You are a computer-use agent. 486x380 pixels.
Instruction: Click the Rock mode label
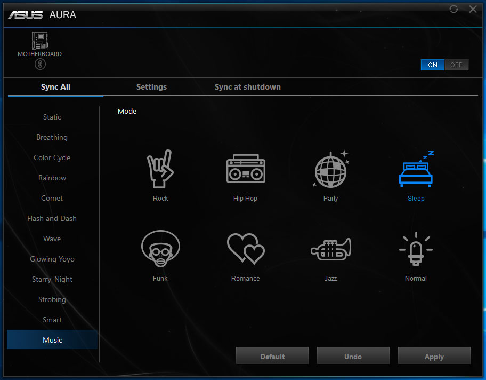160,199
